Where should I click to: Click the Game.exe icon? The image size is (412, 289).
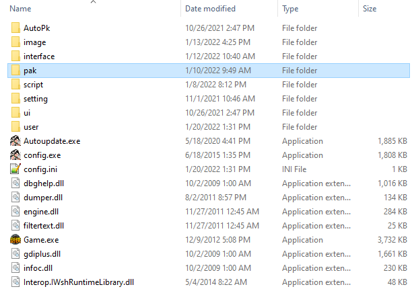(16, 240)
